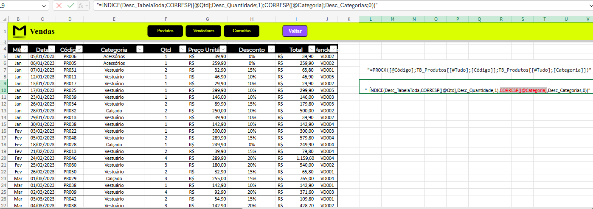This screenshot has width=593, height=209.
Task: Select column H header
Action: click(x=252, y=19)
